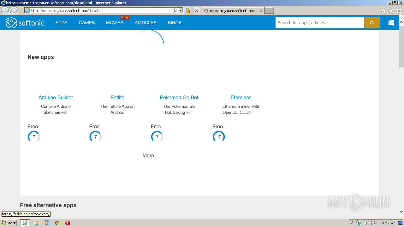
Task: Click Ethminer rating circle 10
Action: point(219,137)
